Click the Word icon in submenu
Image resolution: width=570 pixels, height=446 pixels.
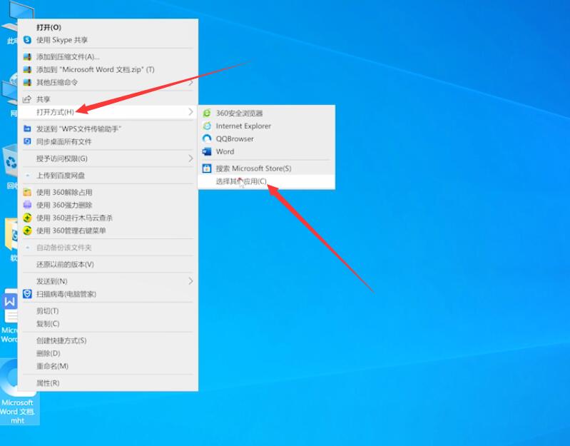207,151
